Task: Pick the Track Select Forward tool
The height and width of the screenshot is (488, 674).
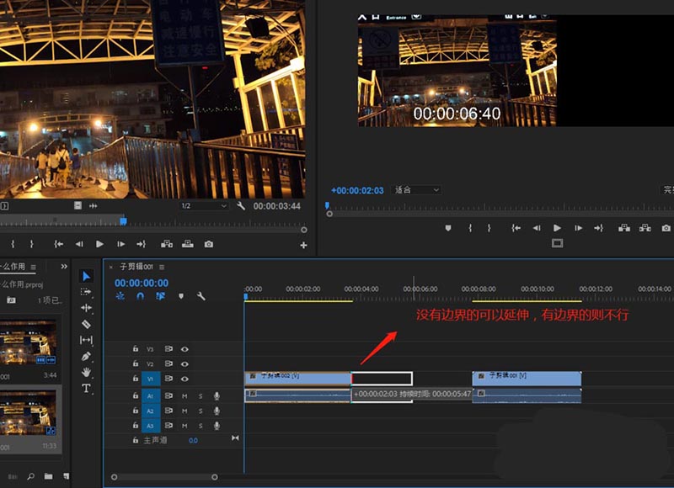Action: pos(86,292)
